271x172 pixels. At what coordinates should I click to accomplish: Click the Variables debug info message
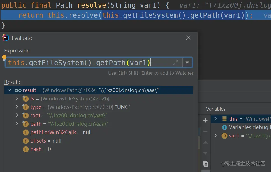pyautogui.click(x=250, y=127)
